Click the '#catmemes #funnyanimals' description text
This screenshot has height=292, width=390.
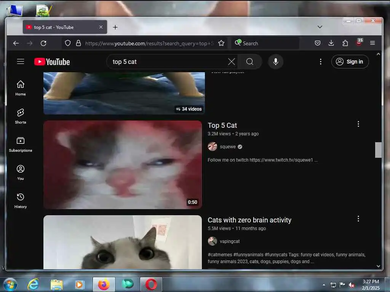point(286,258)
